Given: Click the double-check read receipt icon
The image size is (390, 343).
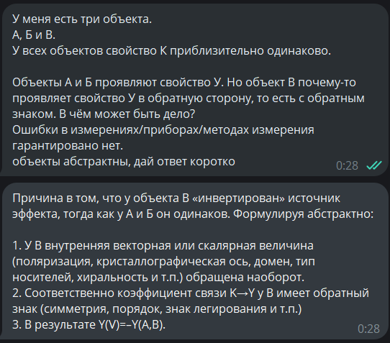Looking at the screenshot, I should point(374,165).
